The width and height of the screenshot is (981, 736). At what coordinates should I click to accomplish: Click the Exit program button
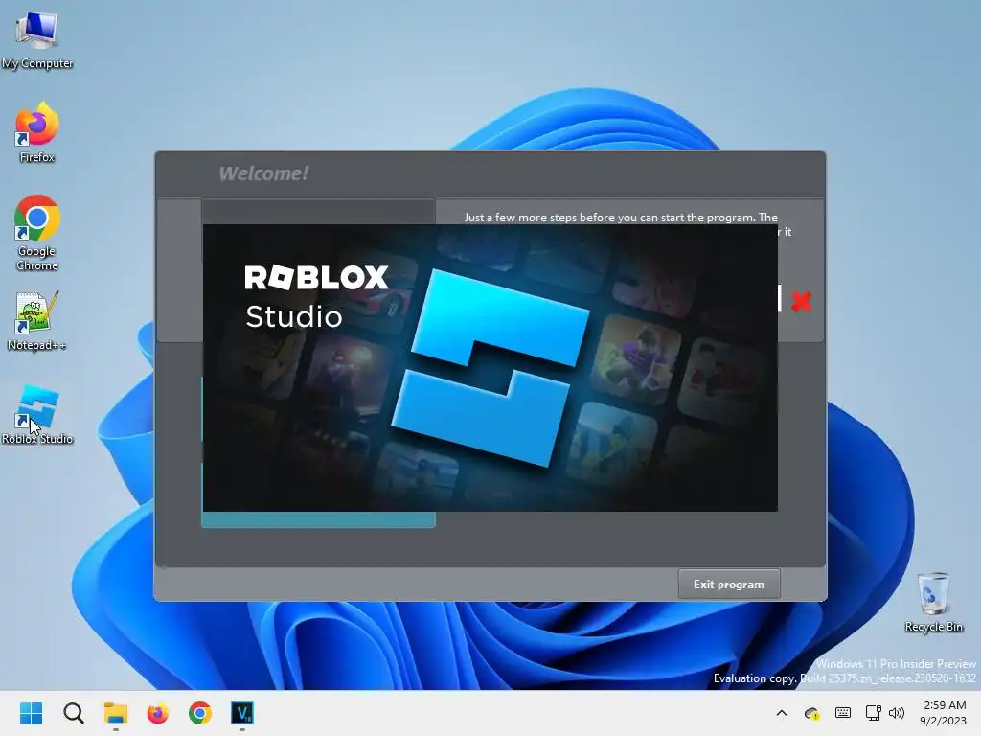[x=729, y=584]
